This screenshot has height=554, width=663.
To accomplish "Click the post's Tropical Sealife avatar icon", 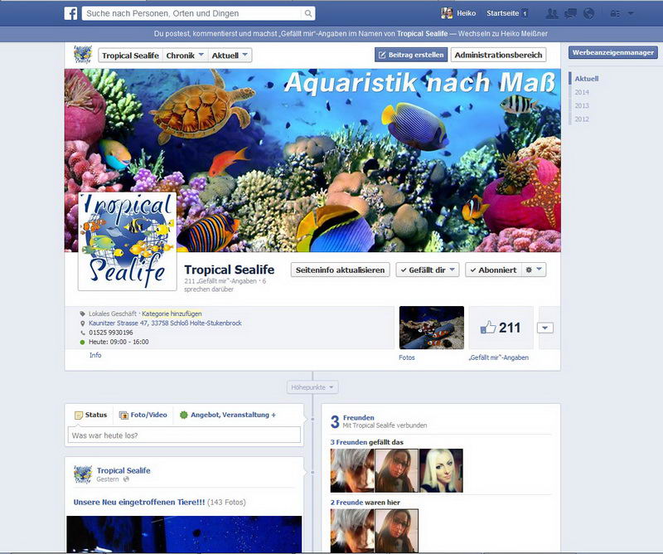I will 83,474.
